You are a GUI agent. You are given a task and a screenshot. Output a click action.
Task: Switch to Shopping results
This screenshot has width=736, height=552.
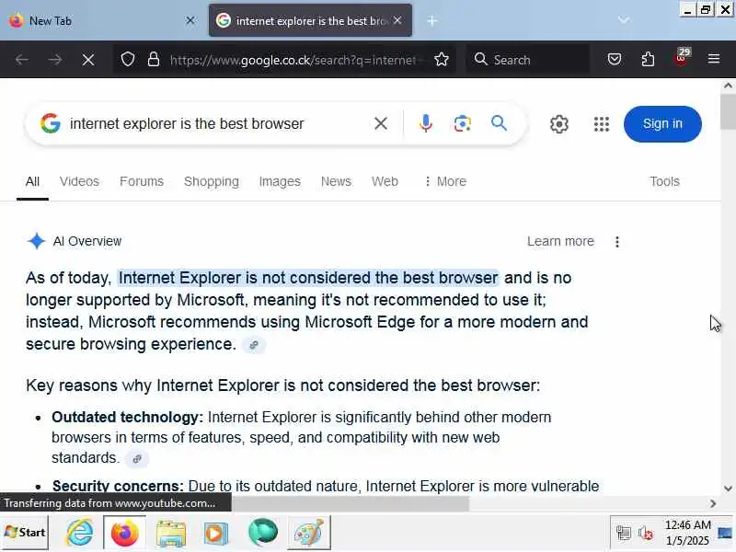click(212, 181)
